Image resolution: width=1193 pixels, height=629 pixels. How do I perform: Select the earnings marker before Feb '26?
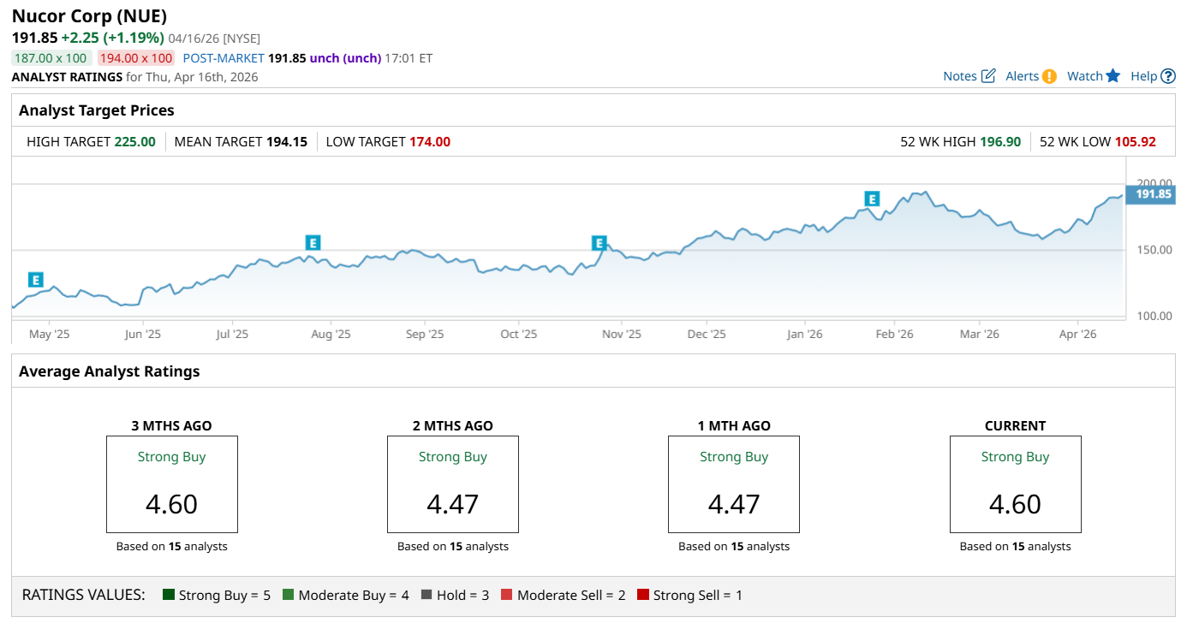click(872, 199)
